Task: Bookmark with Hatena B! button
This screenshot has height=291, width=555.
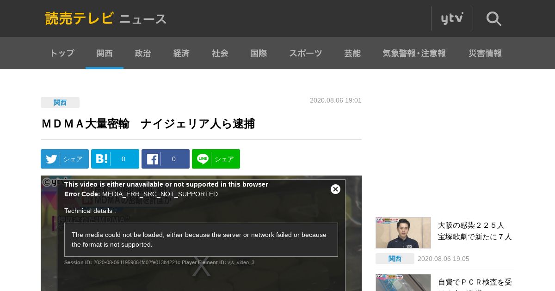Action: [115, 159]
